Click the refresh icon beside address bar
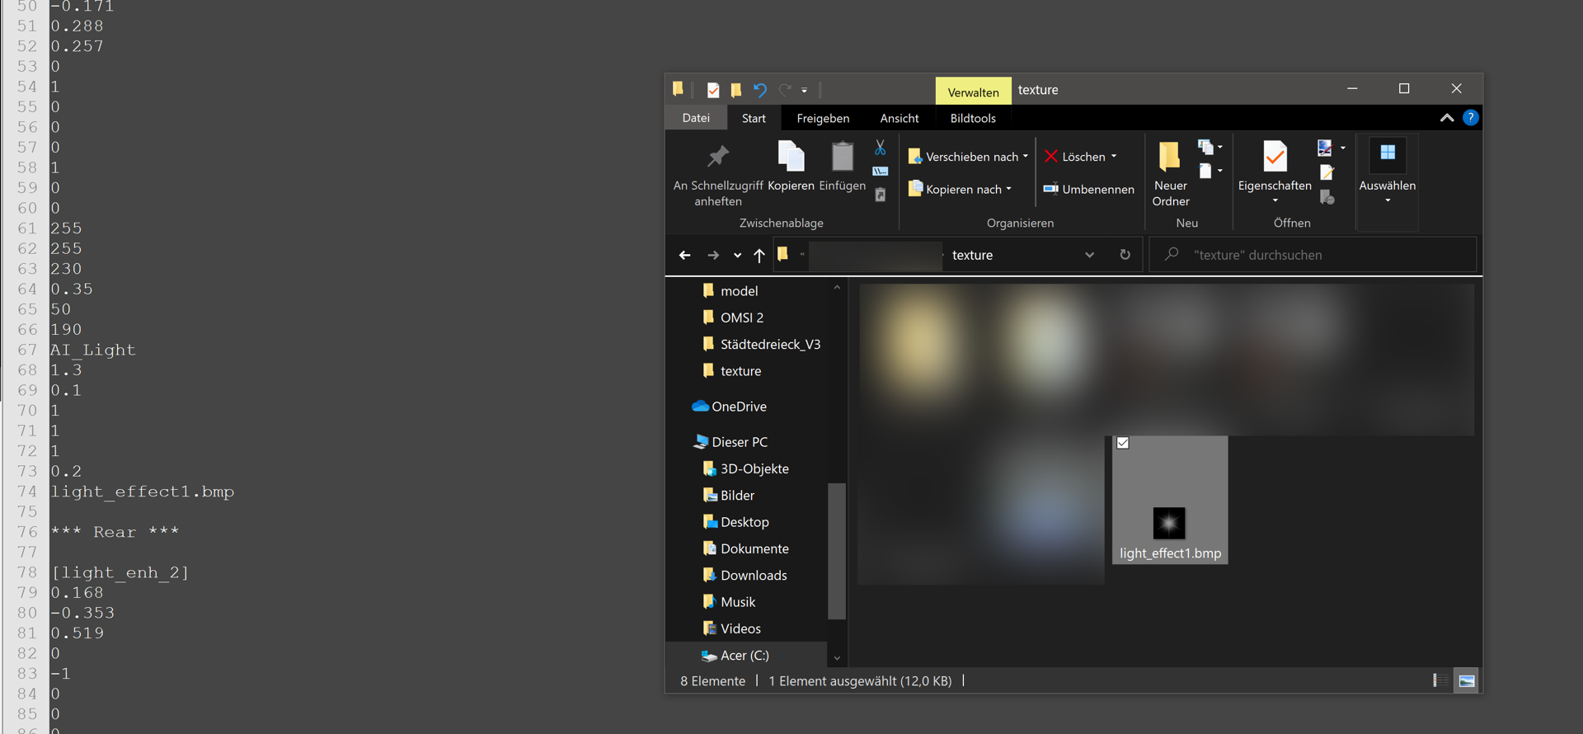 1125,255
